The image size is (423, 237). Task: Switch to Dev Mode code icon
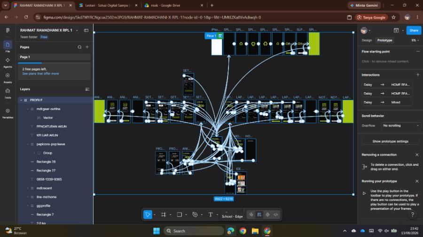[x=276, y=215]
